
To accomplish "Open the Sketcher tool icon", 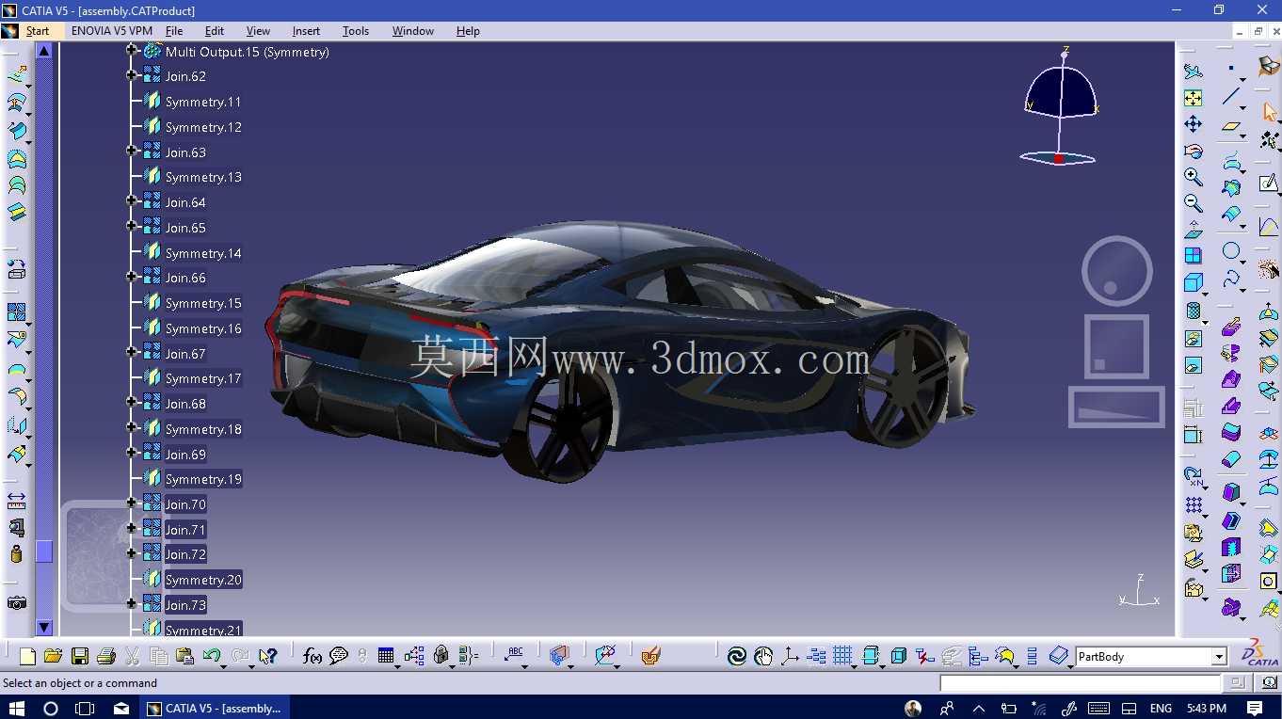I will pos(1269,183).
